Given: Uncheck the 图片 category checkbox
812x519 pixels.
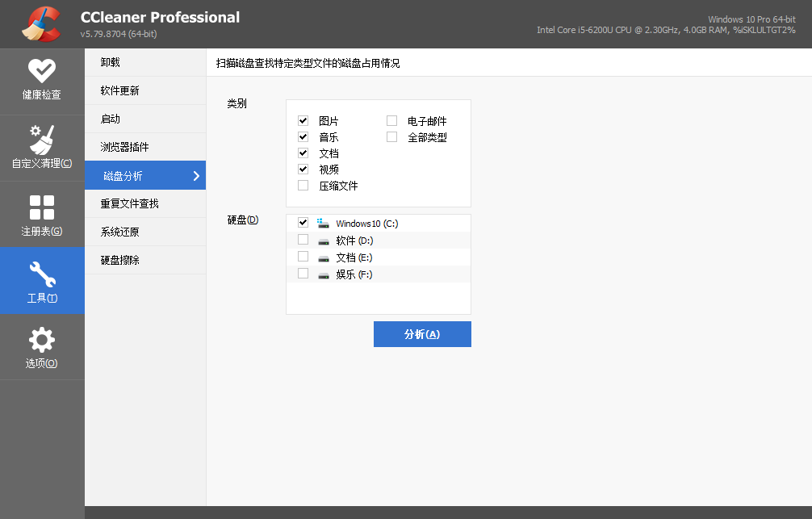Looking at the screenshot, I should tap(303, 121).
